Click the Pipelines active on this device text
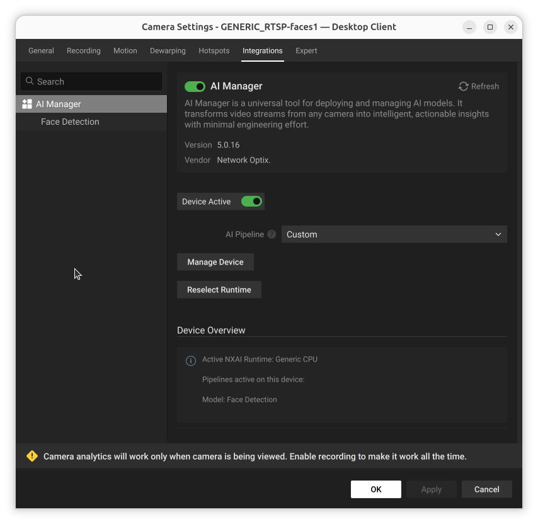Viewport: 538px width, 524px height. pyautogui.click(x=253, y=380)
